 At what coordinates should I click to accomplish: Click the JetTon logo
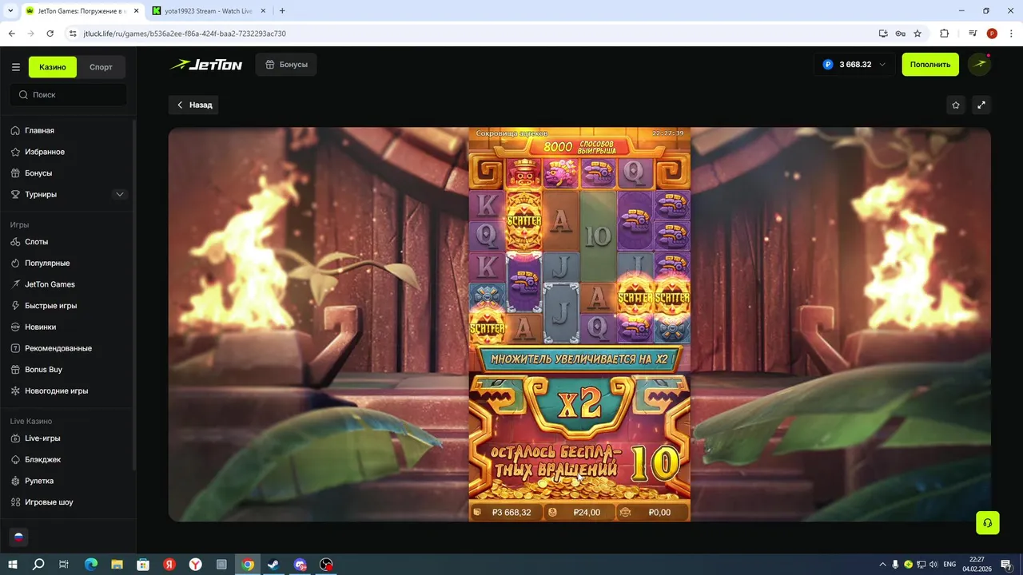[x=206, y=65]
